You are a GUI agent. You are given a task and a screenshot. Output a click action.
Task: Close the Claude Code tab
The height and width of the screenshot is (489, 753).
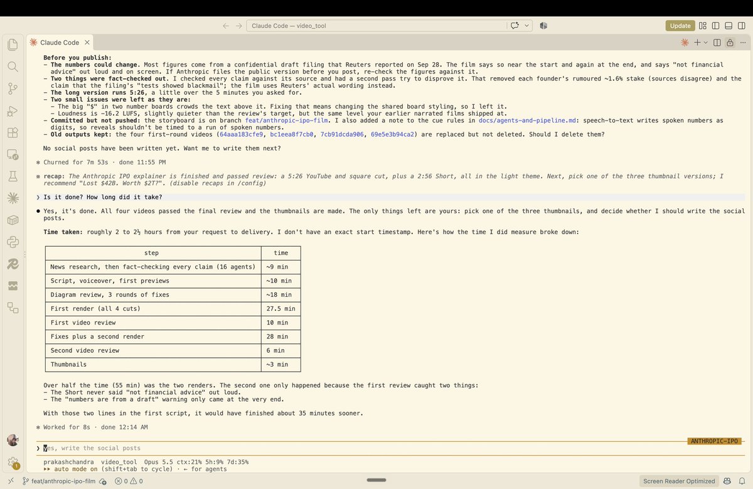[x=87, y=42]
